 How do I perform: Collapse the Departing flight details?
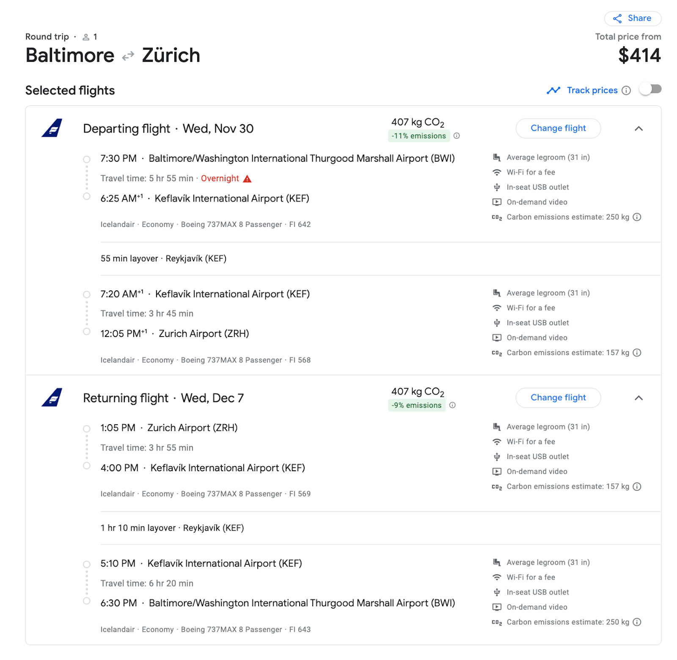(639, 128)
